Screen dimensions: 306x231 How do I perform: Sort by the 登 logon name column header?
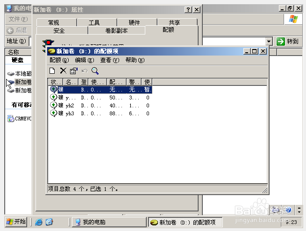(83, 82)
